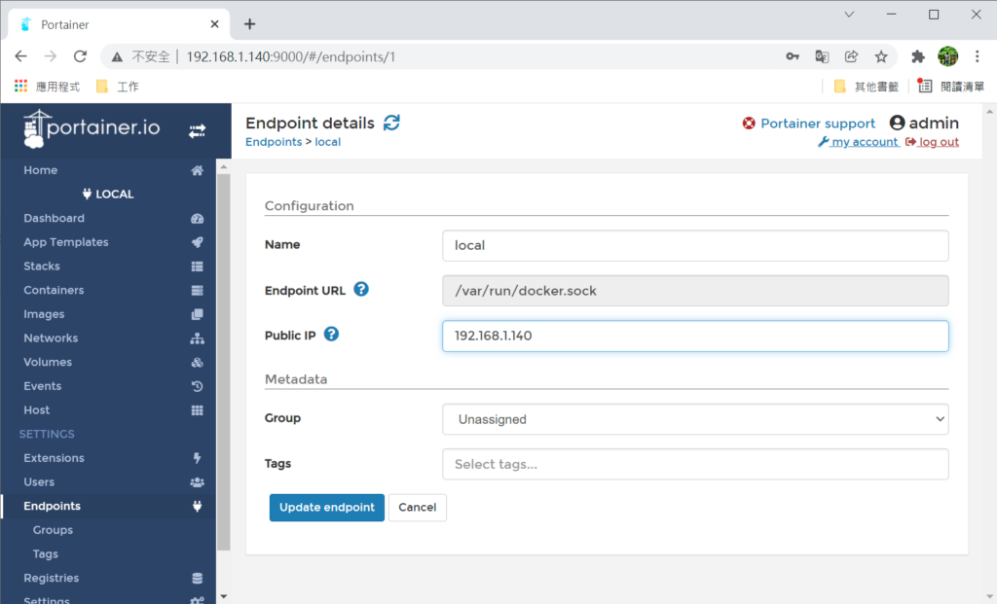Click the page translate icon in address bar
The height and width of the screenshot is (604, 997).
[x=822, y=56]
